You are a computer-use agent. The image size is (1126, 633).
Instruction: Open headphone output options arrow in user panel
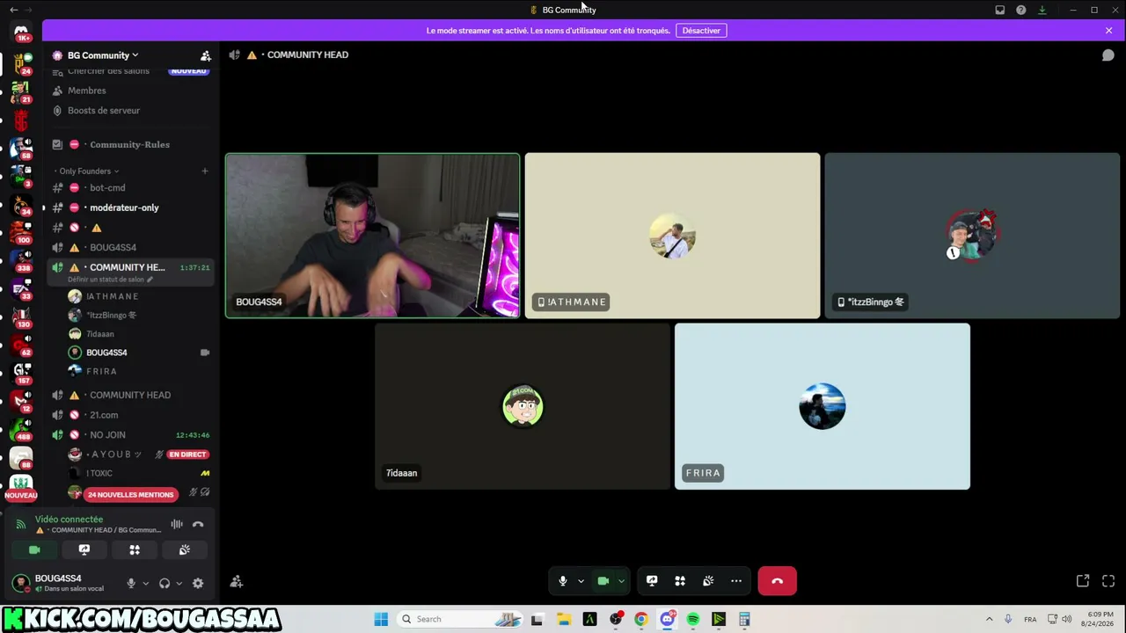pos(179,583)
